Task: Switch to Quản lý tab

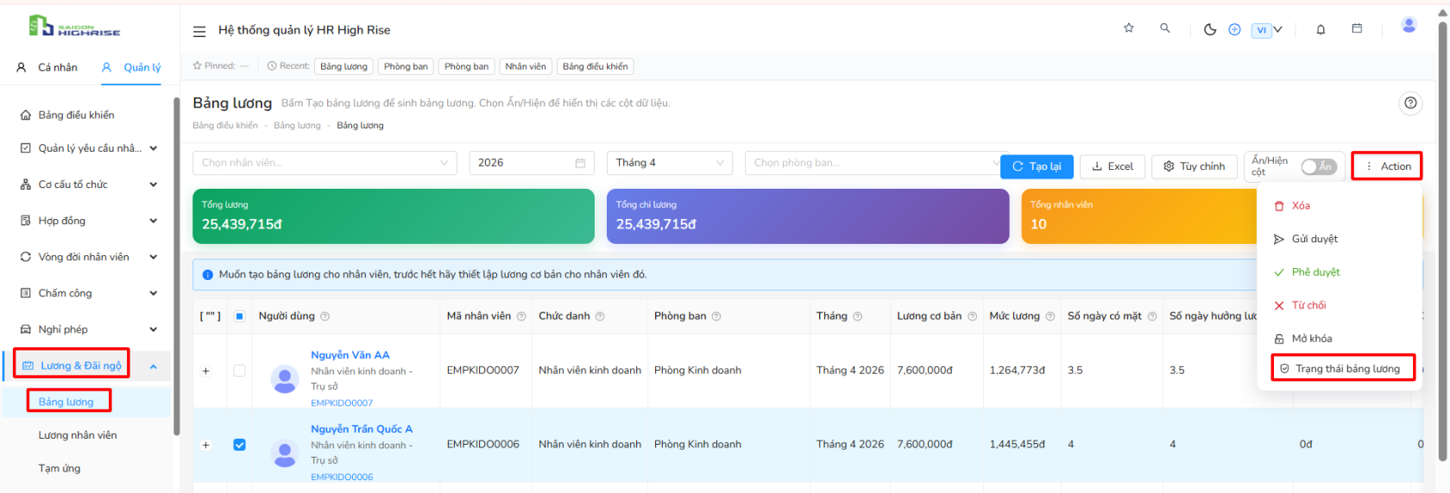Action: [x=131, y=67]
